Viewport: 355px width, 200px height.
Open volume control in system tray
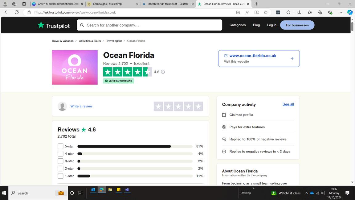pos(323,193)
